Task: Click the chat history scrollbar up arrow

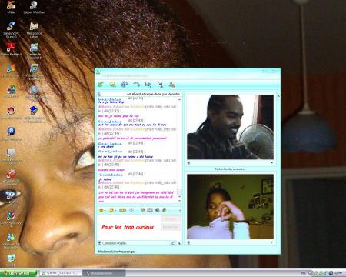Action: pos(179,99)
